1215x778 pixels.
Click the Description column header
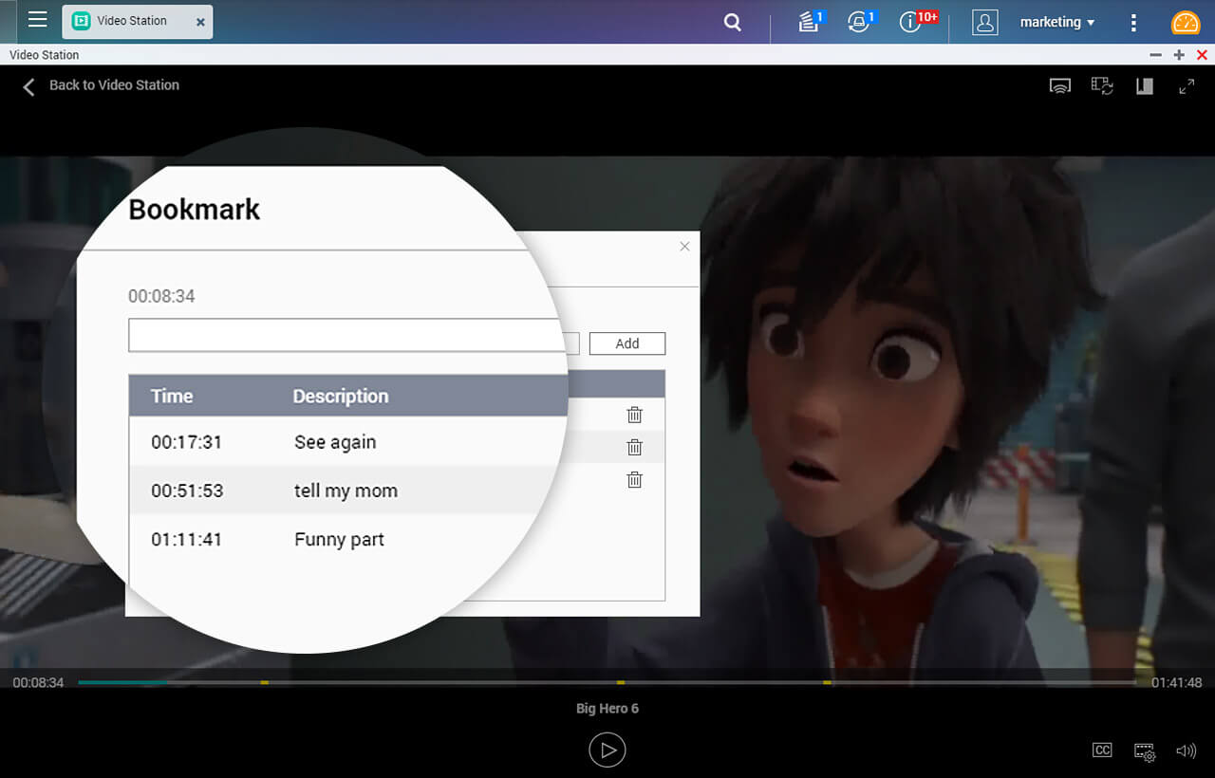tap(341, 397)
